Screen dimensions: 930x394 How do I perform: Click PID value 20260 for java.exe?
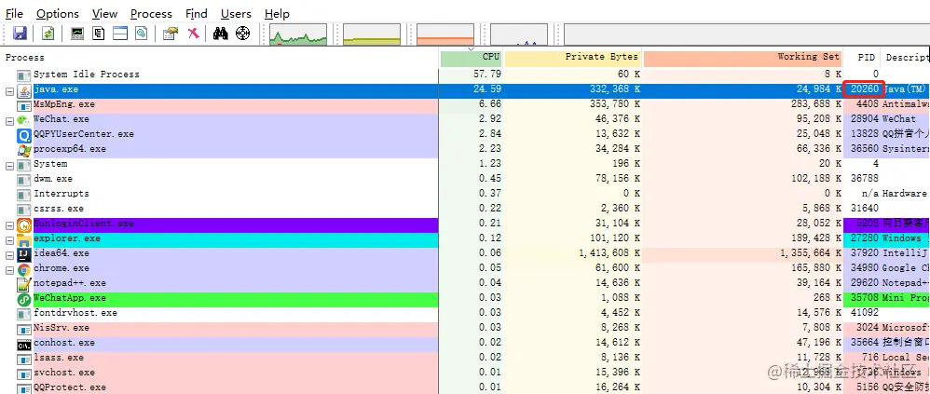[864, 89]
